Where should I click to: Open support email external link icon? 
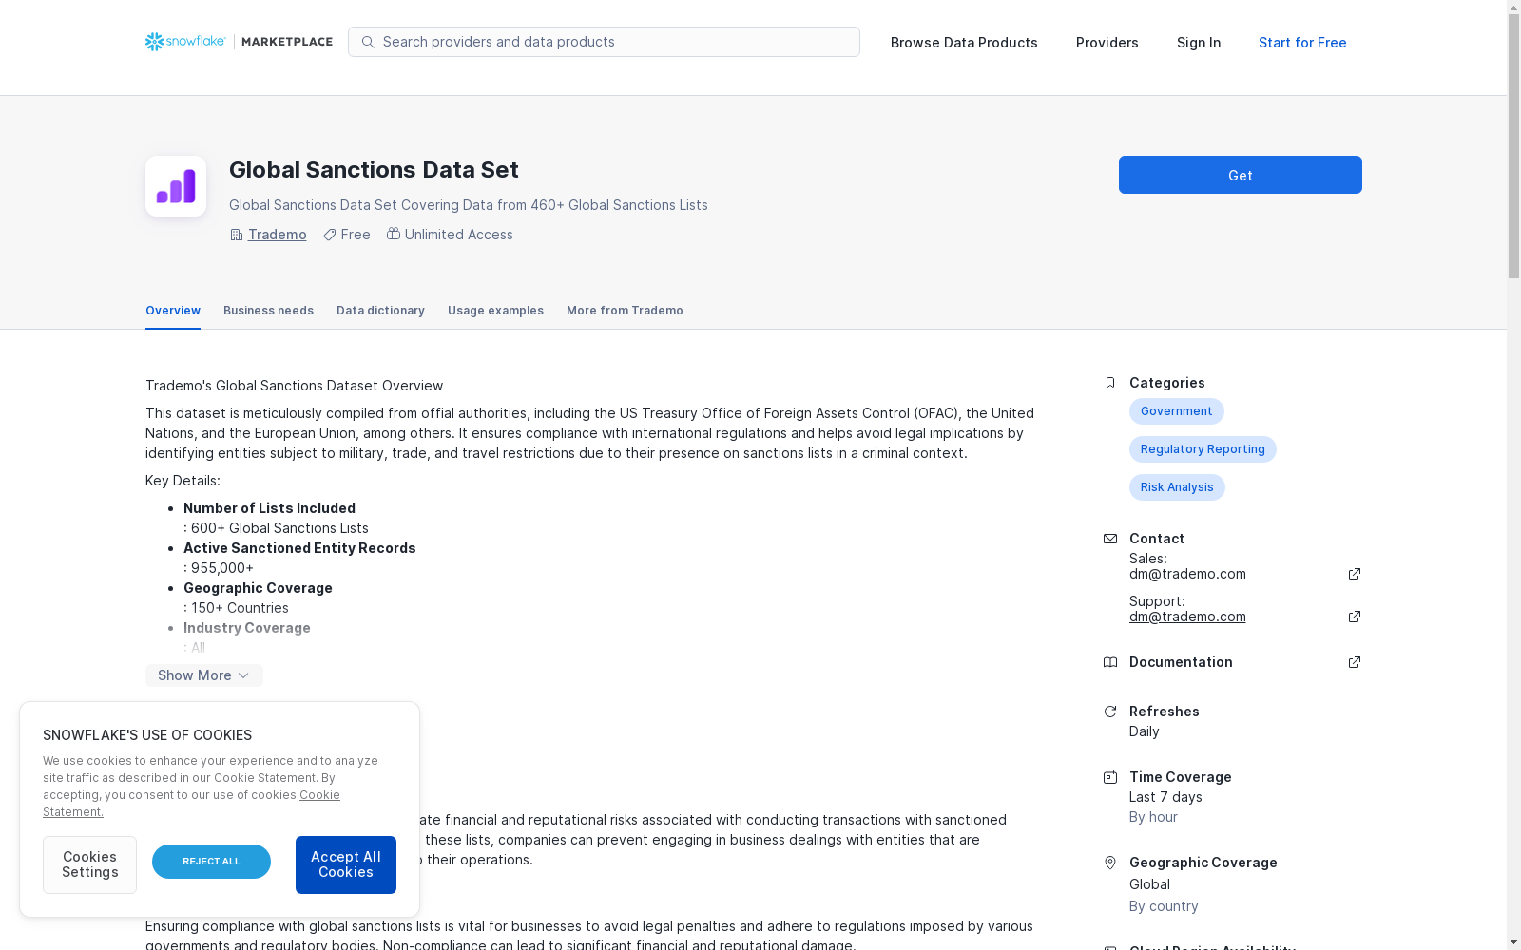[1355, 617]
